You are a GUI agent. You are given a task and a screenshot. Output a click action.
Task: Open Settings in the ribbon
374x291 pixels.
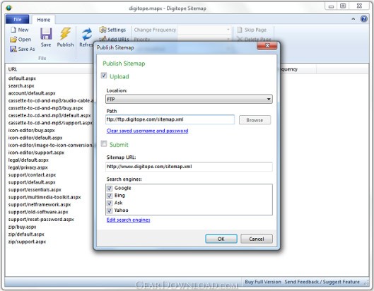pos(112,30)
